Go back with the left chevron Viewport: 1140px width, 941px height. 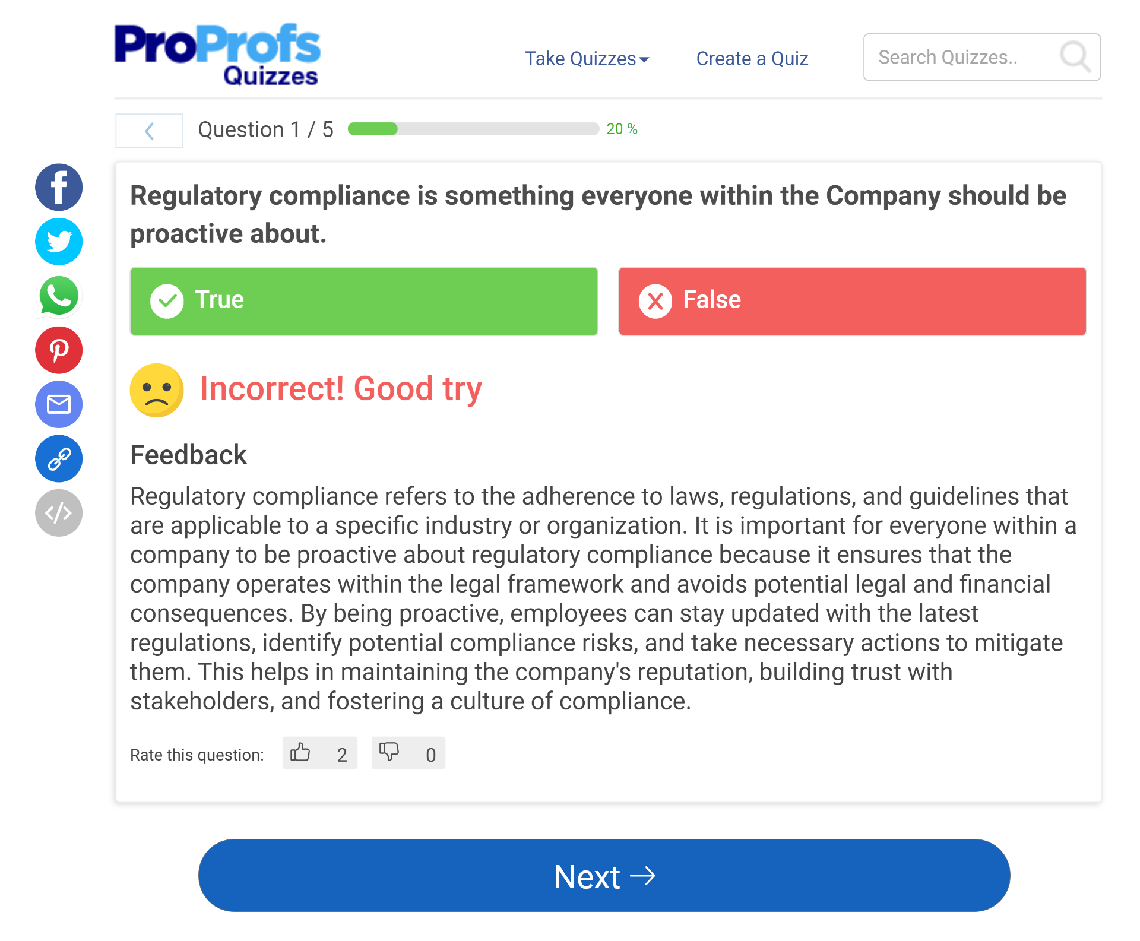149,131
